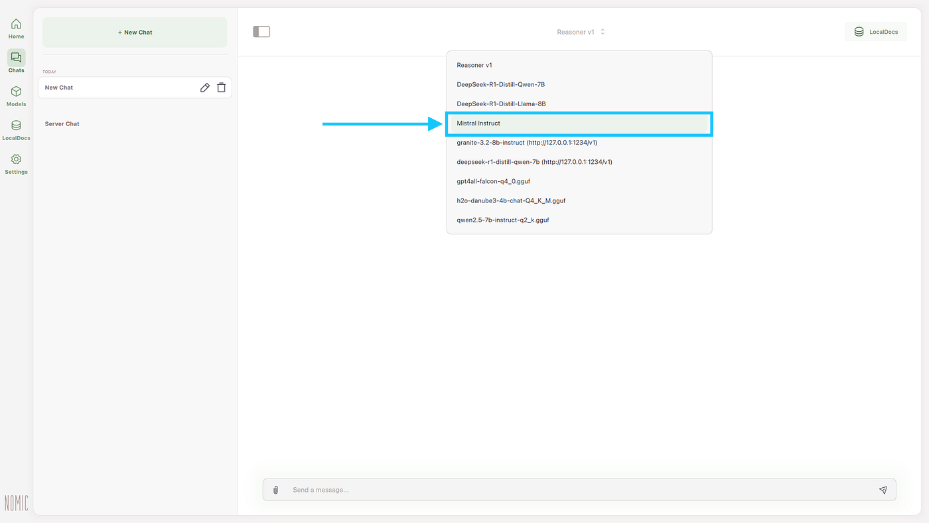Attach a file using the paperclip icon

coord(275,490)
